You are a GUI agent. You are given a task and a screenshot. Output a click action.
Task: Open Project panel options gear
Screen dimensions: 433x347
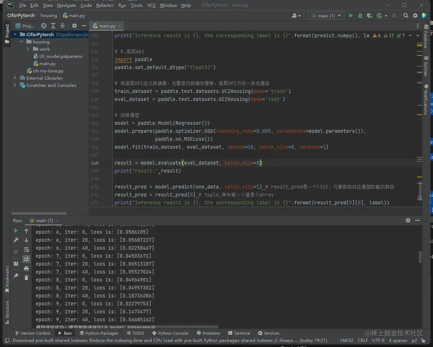(74, 26)
